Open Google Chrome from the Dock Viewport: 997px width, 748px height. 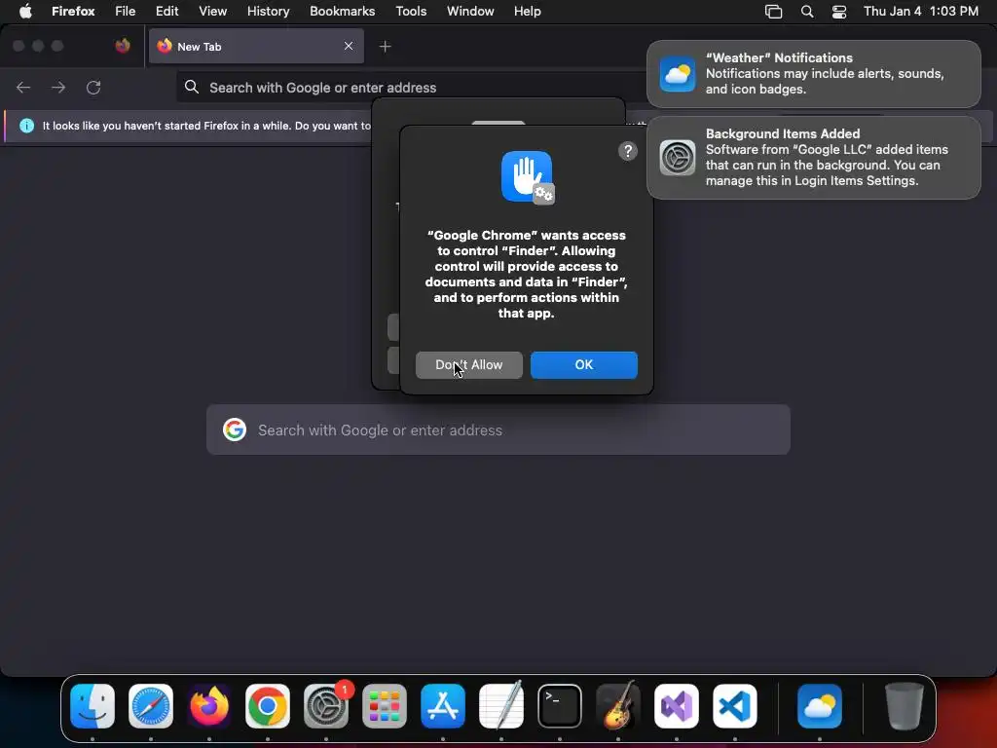(x=268, y=706)
